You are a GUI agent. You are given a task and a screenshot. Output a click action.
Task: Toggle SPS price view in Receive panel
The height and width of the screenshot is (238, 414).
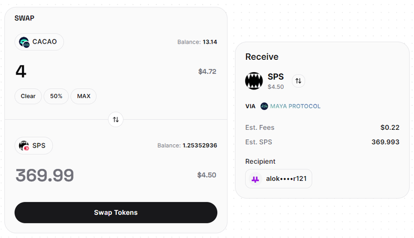[x=298, y=81]
